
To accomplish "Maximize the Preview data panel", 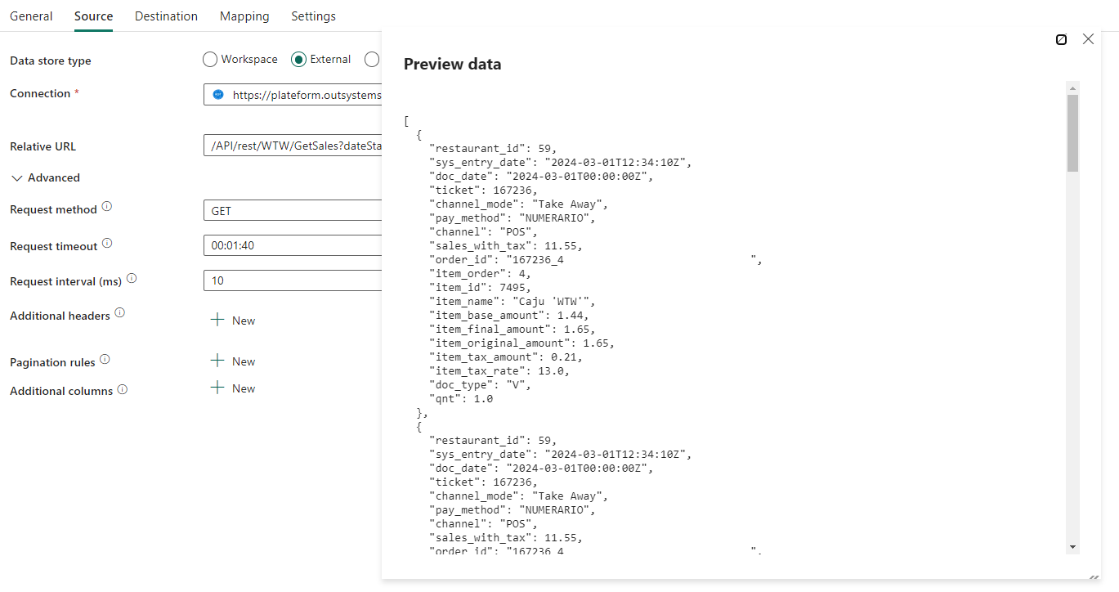I will click(x=1061, y=39).
